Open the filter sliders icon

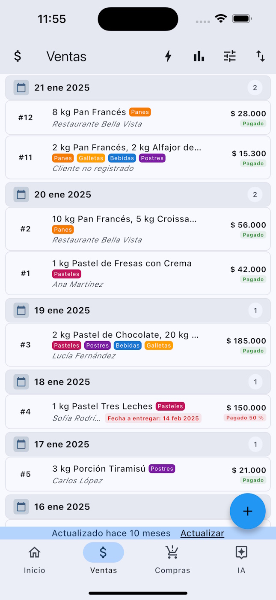pos(230,56)
